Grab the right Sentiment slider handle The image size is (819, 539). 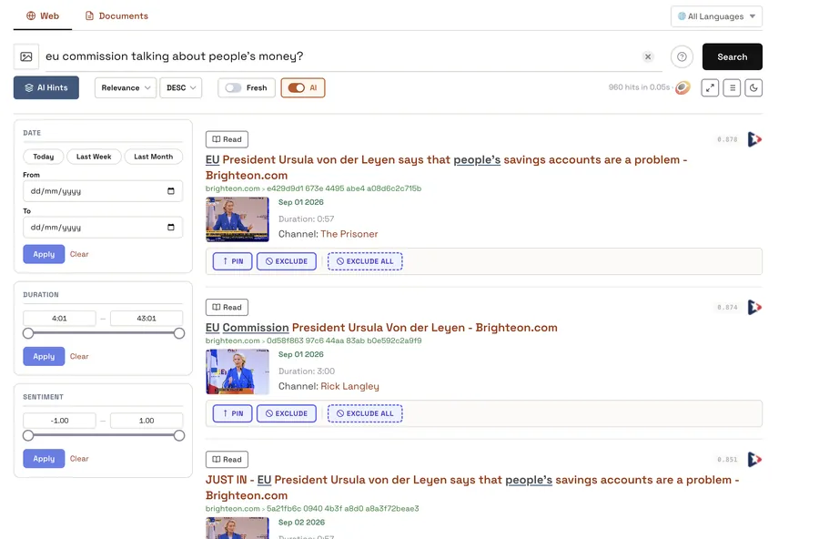179,435
